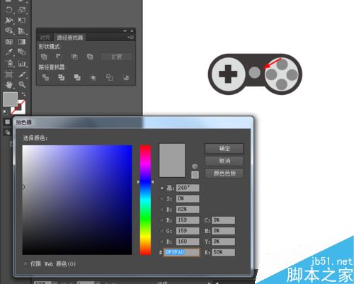The image size is (354, 284).
Task: Select the R radio button
Action: click(x=162, y=220)
